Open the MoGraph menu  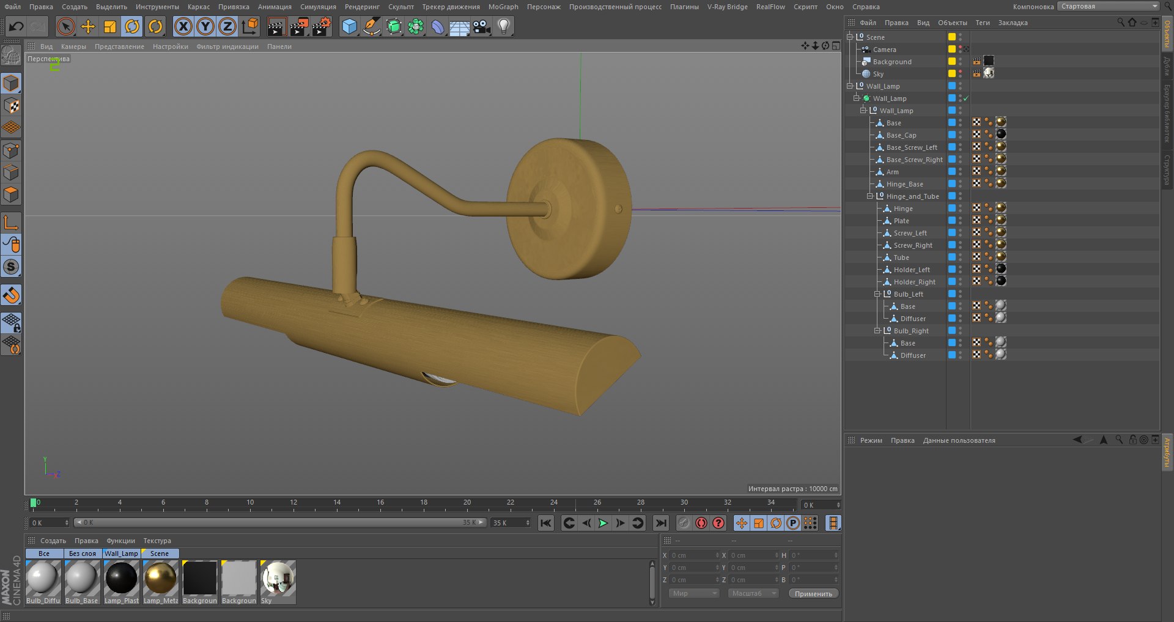click(503, 7)
